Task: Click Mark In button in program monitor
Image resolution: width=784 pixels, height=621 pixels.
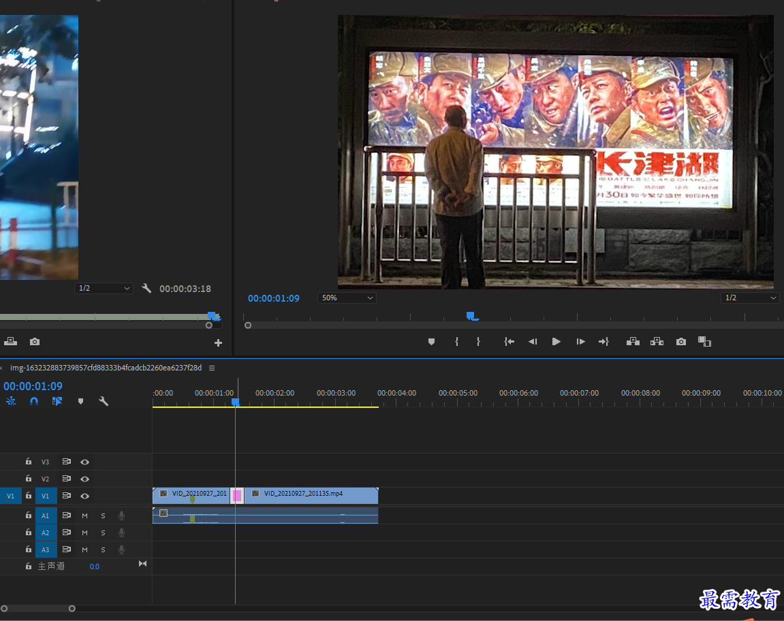Action: click(x=456, y=342)
